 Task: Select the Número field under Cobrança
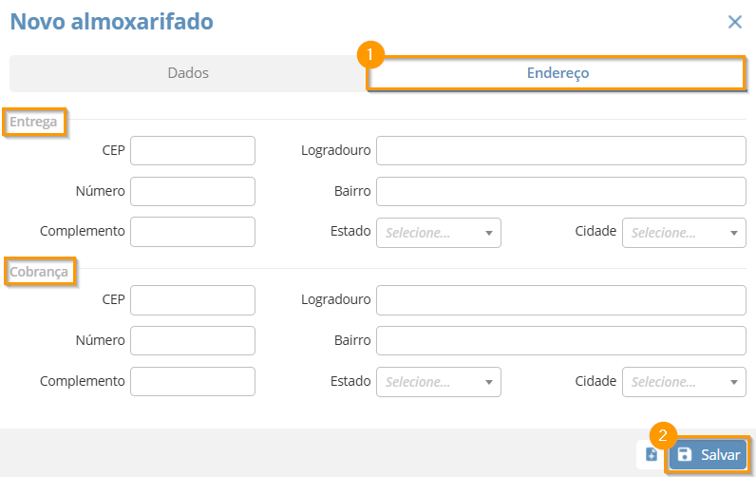coord(193,340)
